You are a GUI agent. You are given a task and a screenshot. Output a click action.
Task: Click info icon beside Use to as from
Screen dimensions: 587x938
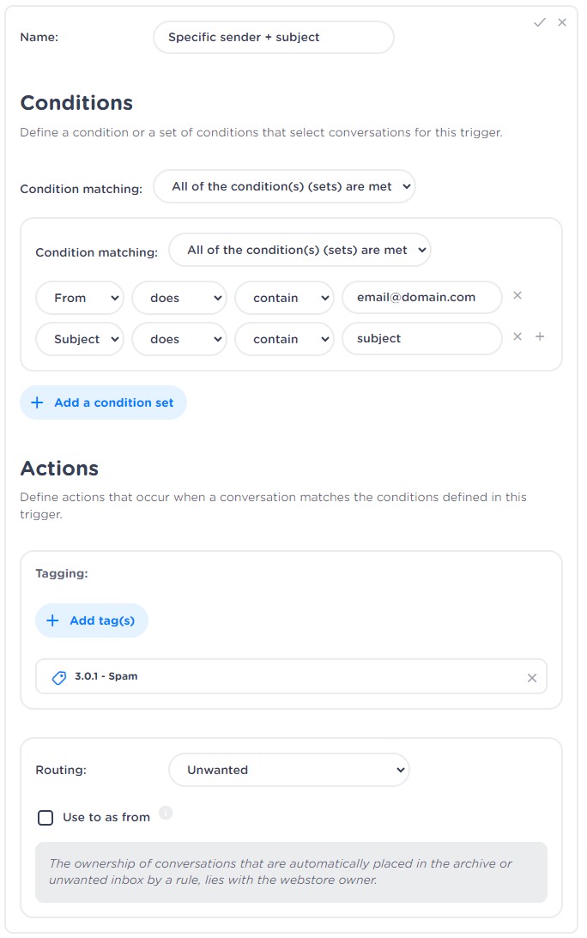click(x=166, y=813)
